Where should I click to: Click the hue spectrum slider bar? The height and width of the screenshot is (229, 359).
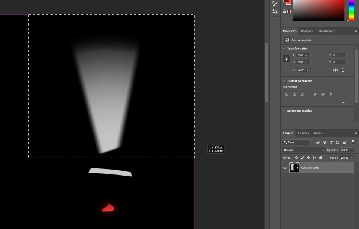352,10
